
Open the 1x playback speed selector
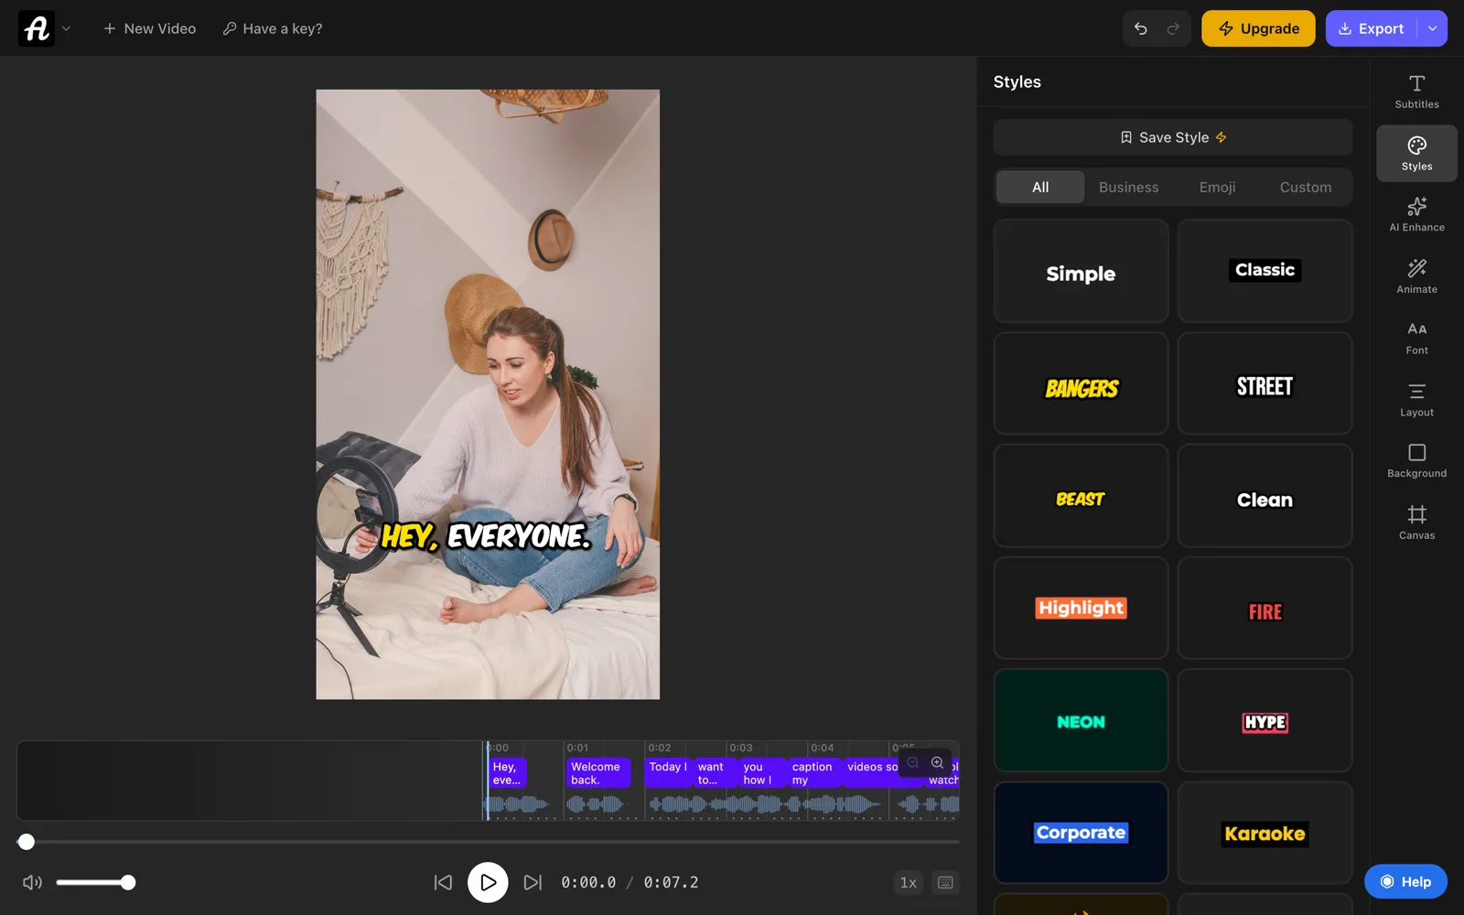[x=908, y=882]
